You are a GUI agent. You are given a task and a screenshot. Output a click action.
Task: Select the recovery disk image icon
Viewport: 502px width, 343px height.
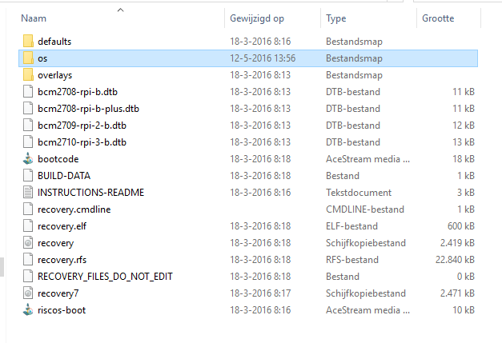click(28, 243)
